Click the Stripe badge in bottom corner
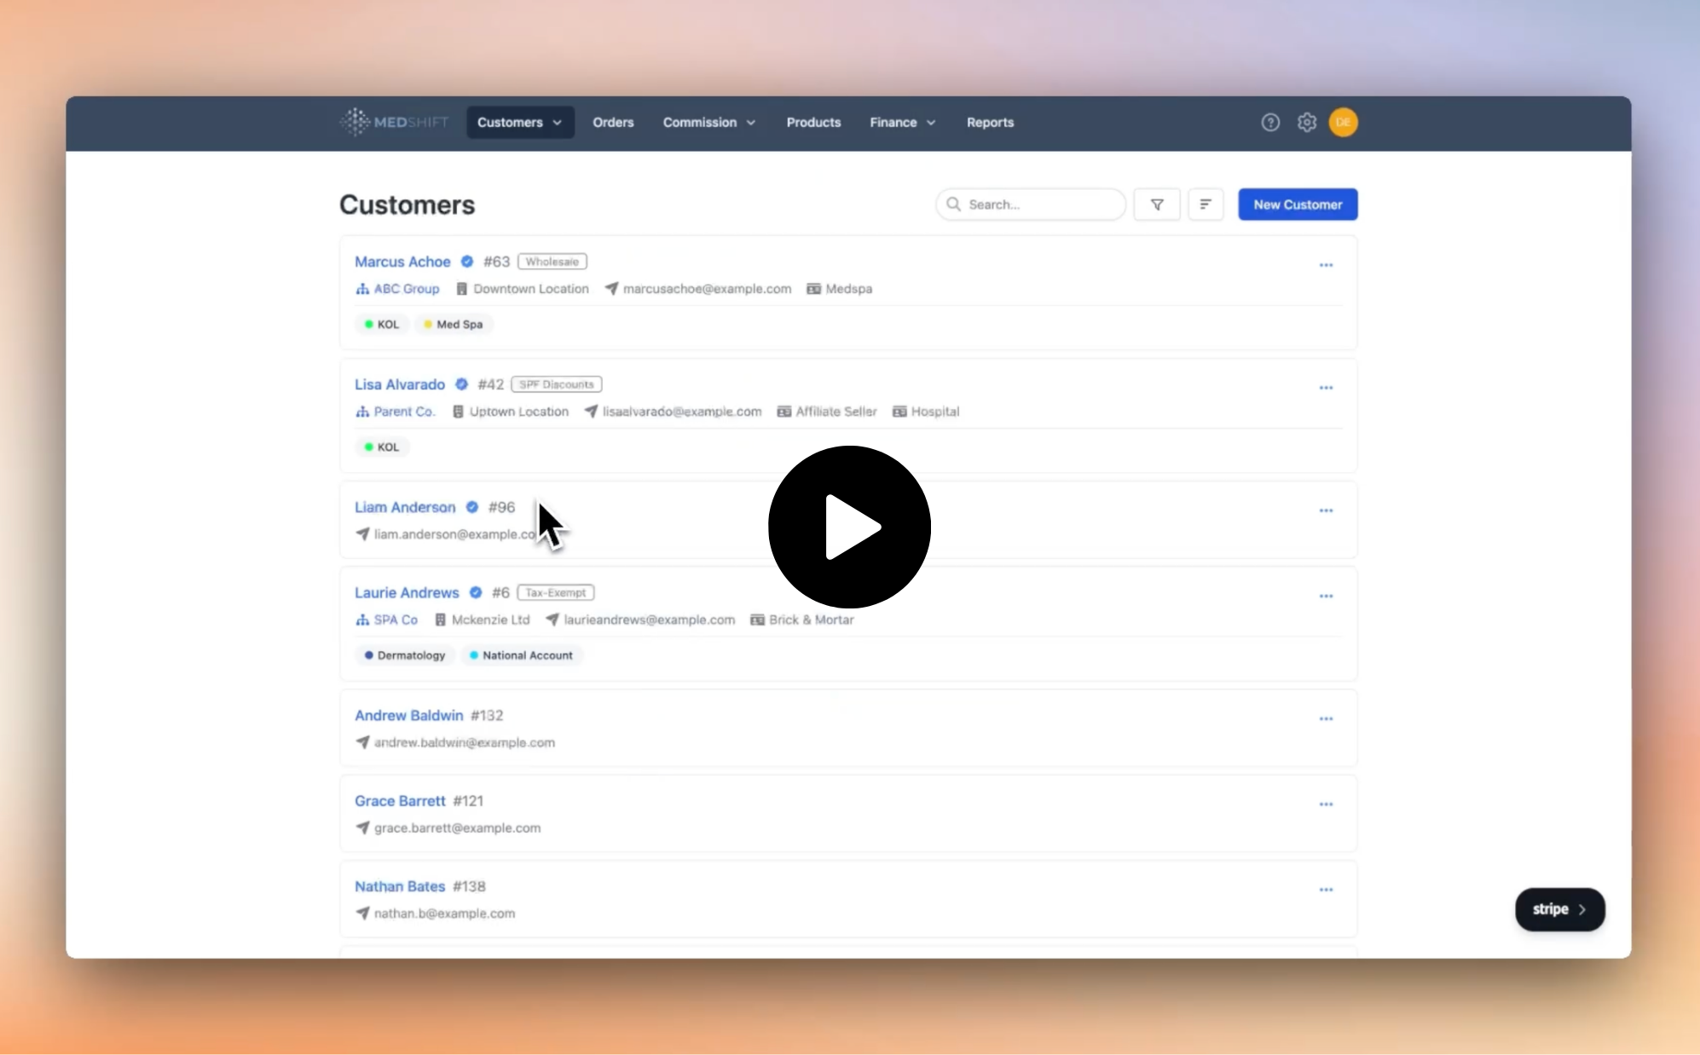Image resolution: width=1700 pixels, height=1055 pixels. (x=1558, y=909)
